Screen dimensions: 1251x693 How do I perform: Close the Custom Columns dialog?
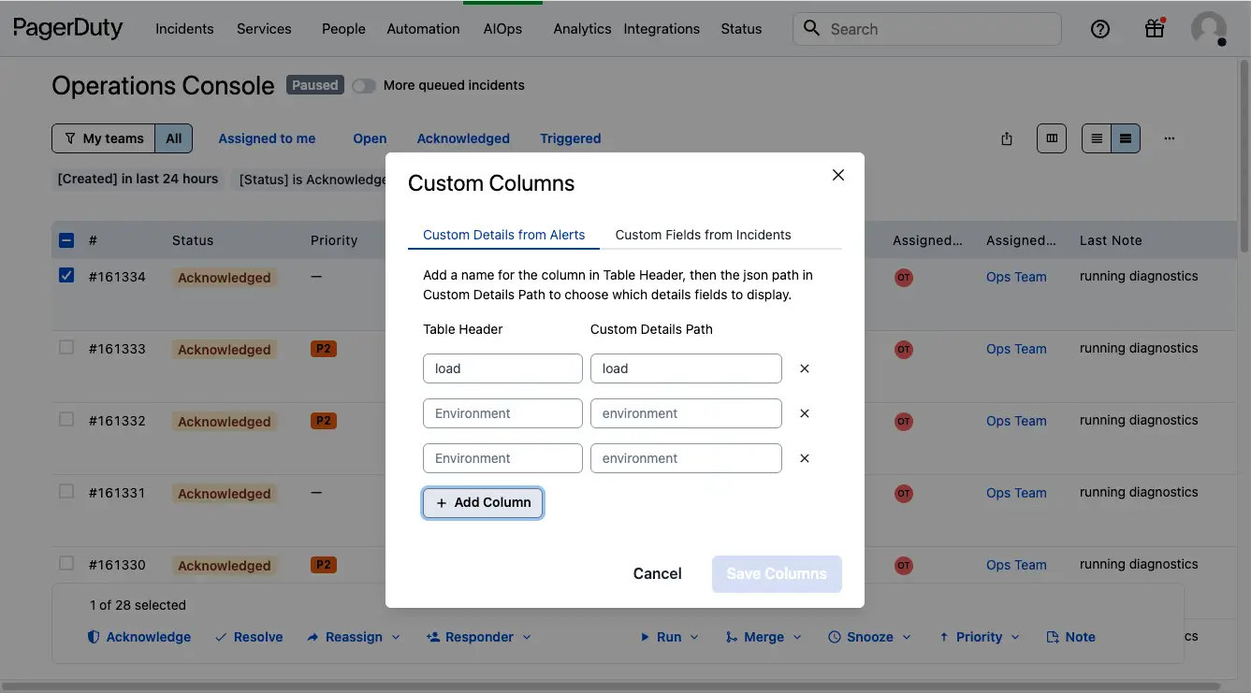click(x=838, y=175)
